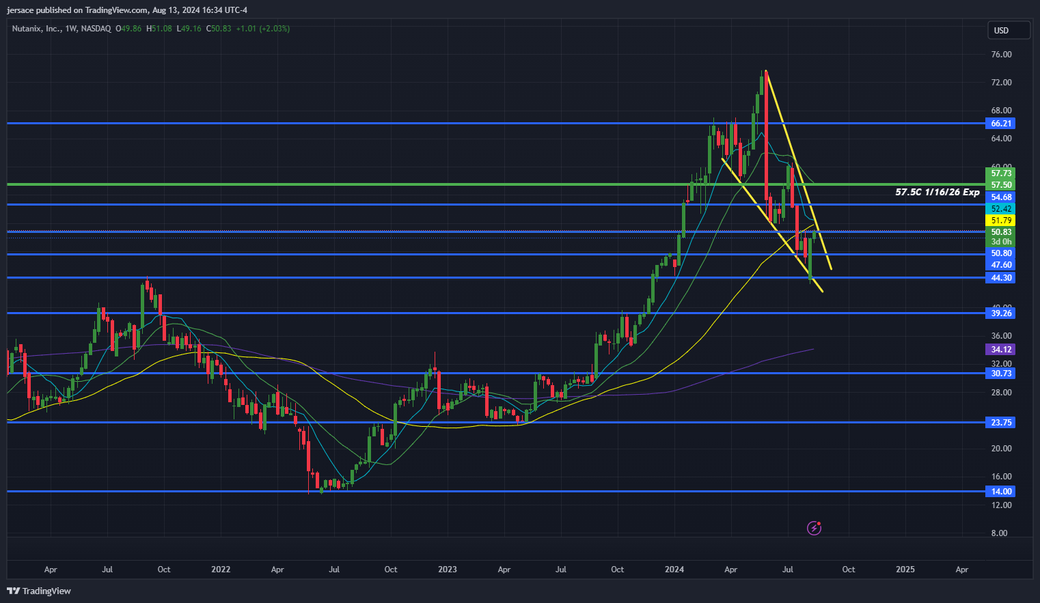This screenshot has height=603, width=1040.
Task: Click the purple earnings lightning bolt icon
Action: click(814, 527)
